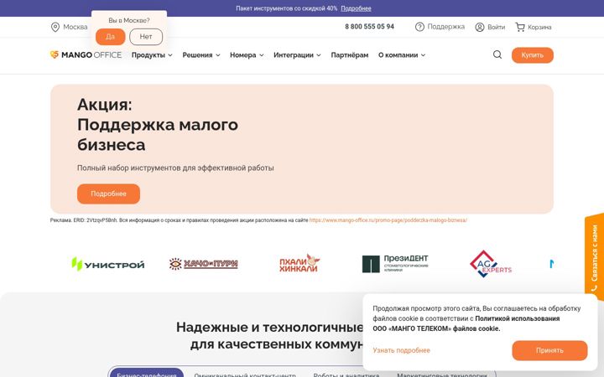Expand the Решения dropdown menu
The width and height of the screenshot is (604, 377).
[201, 55]
